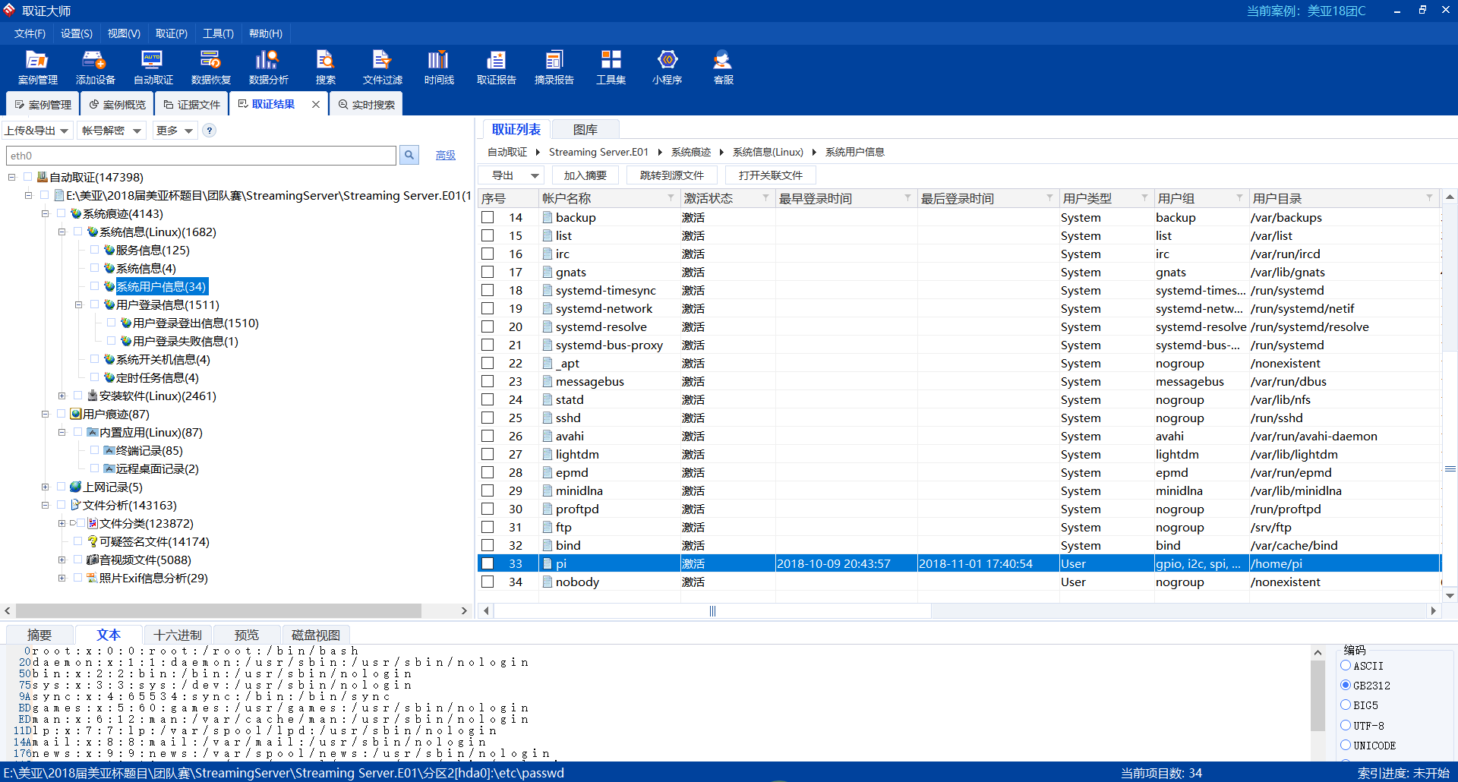This screenshot has height=782, width=1458.
Task: Open the 案例管理 toolbar icon
Action: [37, 67]
